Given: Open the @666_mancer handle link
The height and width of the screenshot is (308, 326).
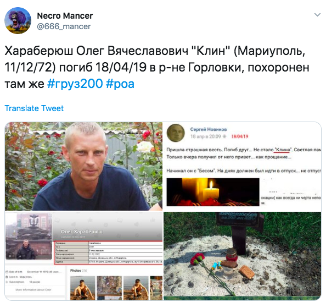Looking at the screenshot, I should click(x=64, y=26).
